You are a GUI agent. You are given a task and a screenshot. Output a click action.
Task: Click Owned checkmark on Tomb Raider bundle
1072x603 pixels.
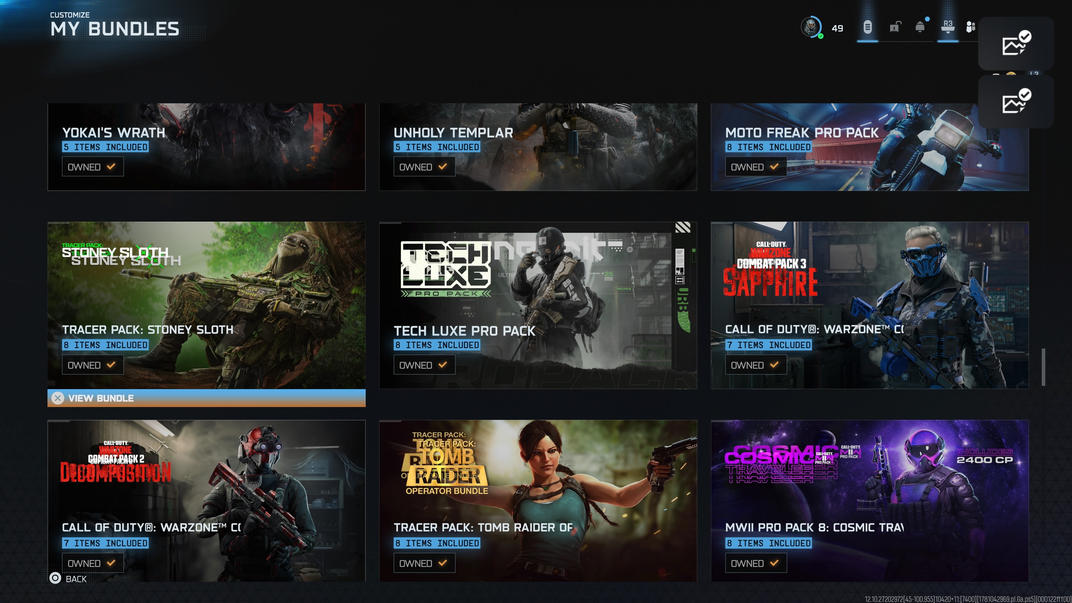pos(443,563)
